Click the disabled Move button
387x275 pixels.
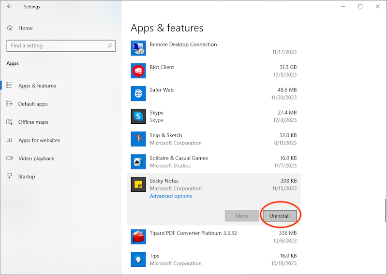pos(241,216)
